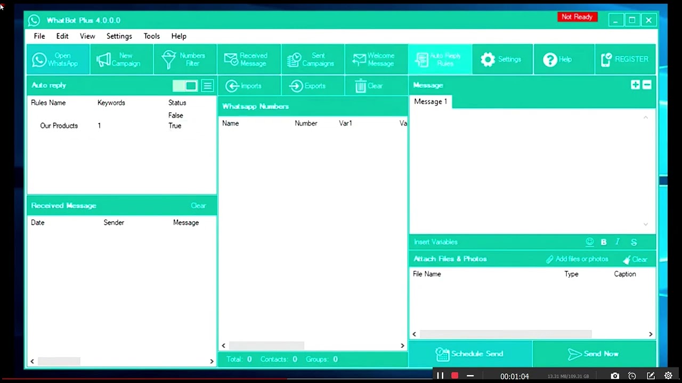Select the Auto Reply Rules toolbar button
This screenshot has width=682, height=383.
click(x=440, y=60)
